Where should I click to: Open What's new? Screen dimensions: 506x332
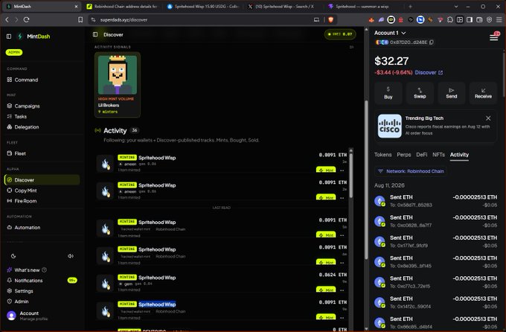coord(27,270)
